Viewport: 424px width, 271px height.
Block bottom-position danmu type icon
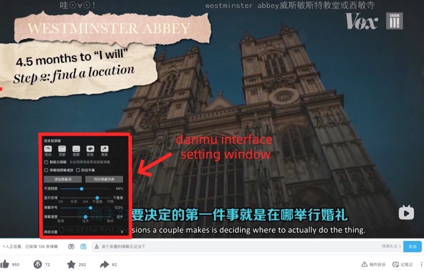click(76, 149)
